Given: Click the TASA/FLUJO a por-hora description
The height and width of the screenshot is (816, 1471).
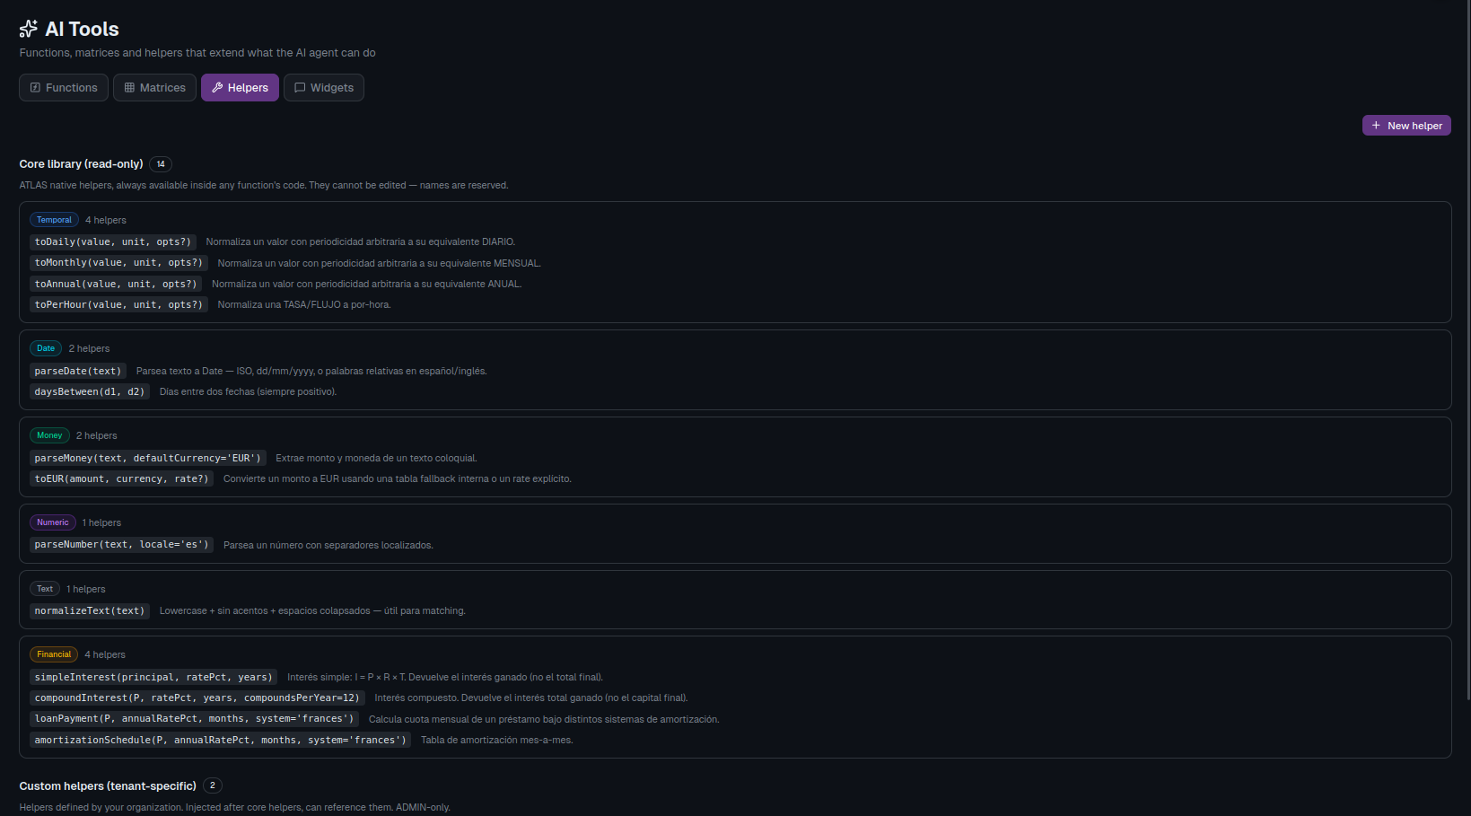Looking at the screenshot, I should 304,305.
